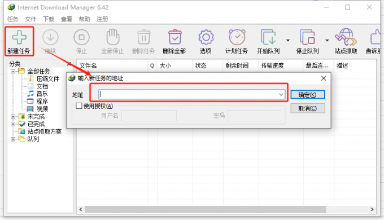Click the 停止 stop icon
The width and height of the screenshot is (384, 220).
click(81, 37)
